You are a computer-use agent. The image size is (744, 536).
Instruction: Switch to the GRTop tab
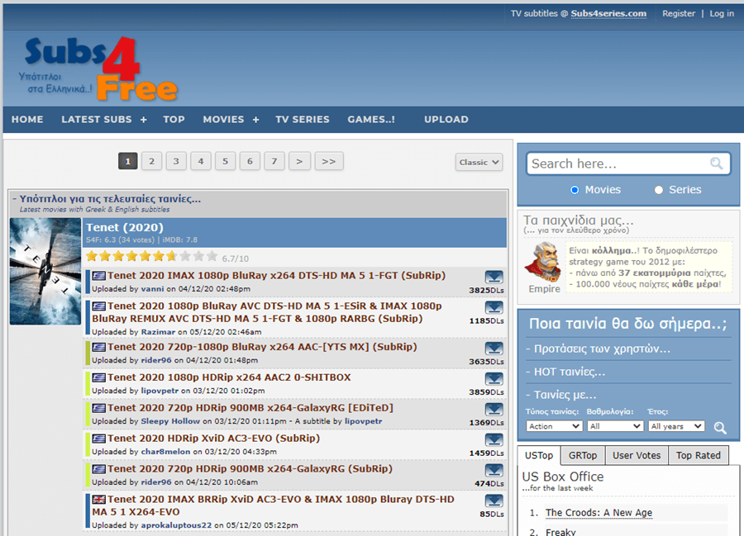[x=583, y=455]
